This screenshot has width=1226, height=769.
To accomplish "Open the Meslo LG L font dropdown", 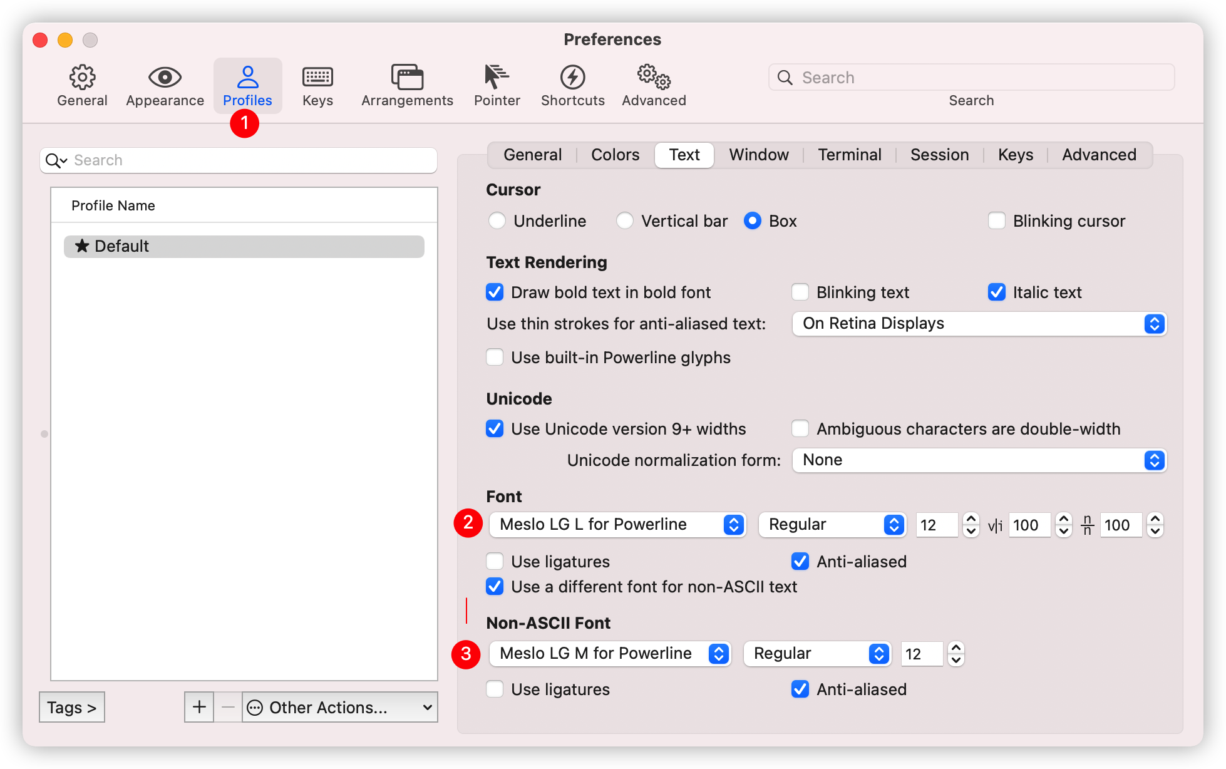I will 617,525.
